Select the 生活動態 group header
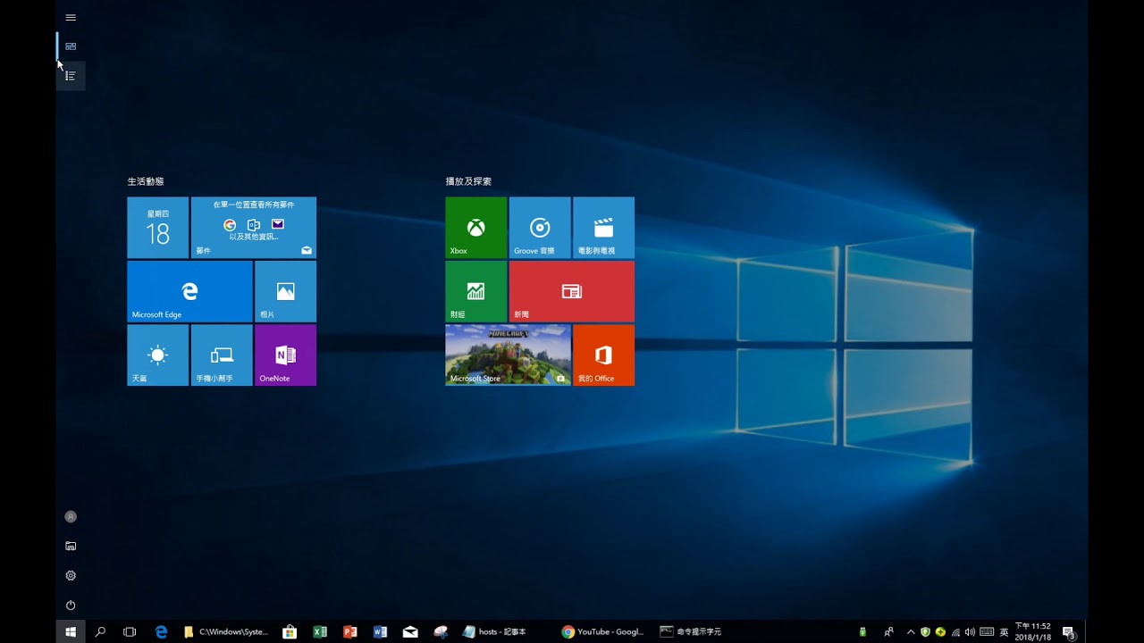The image size is (1144, 643). [146, 181]
